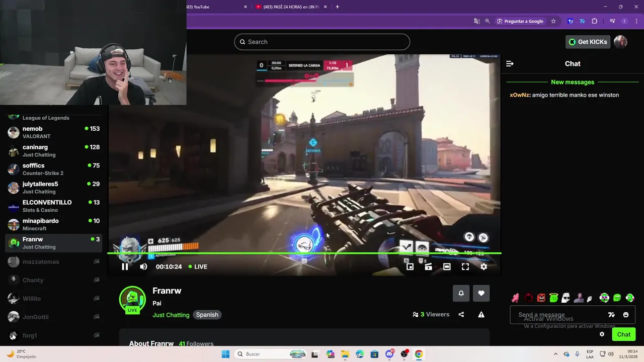Select the Franrw channel in sidebar
Image resolution: width=644 pixels, height=362 pixels.
pos(53,243)
